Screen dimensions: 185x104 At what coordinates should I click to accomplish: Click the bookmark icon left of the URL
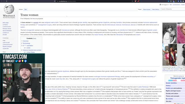55,1
